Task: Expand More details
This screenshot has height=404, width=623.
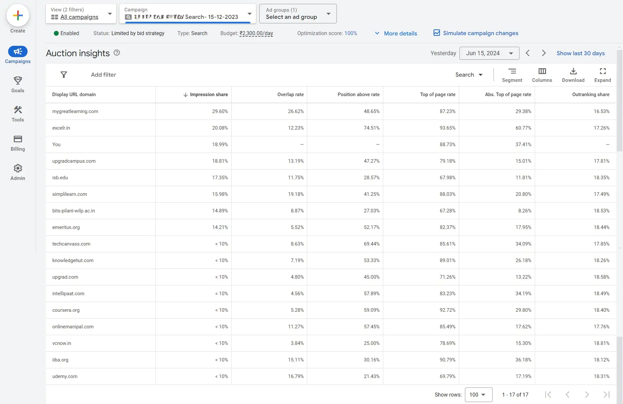Action: [396, 33]
